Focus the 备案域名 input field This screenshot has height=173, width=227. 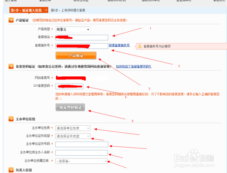click(x=82, y=37)
